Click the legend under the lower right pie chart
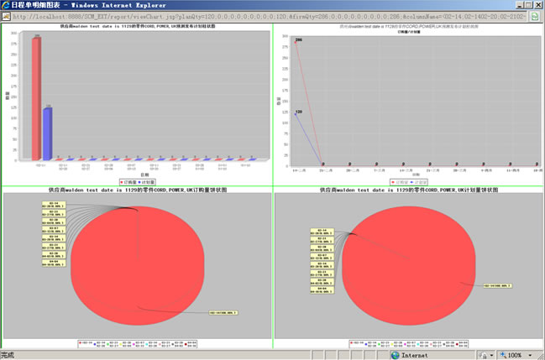Image resolution: width=545 pixels, height=360 pixels. (x=410, y=343)
